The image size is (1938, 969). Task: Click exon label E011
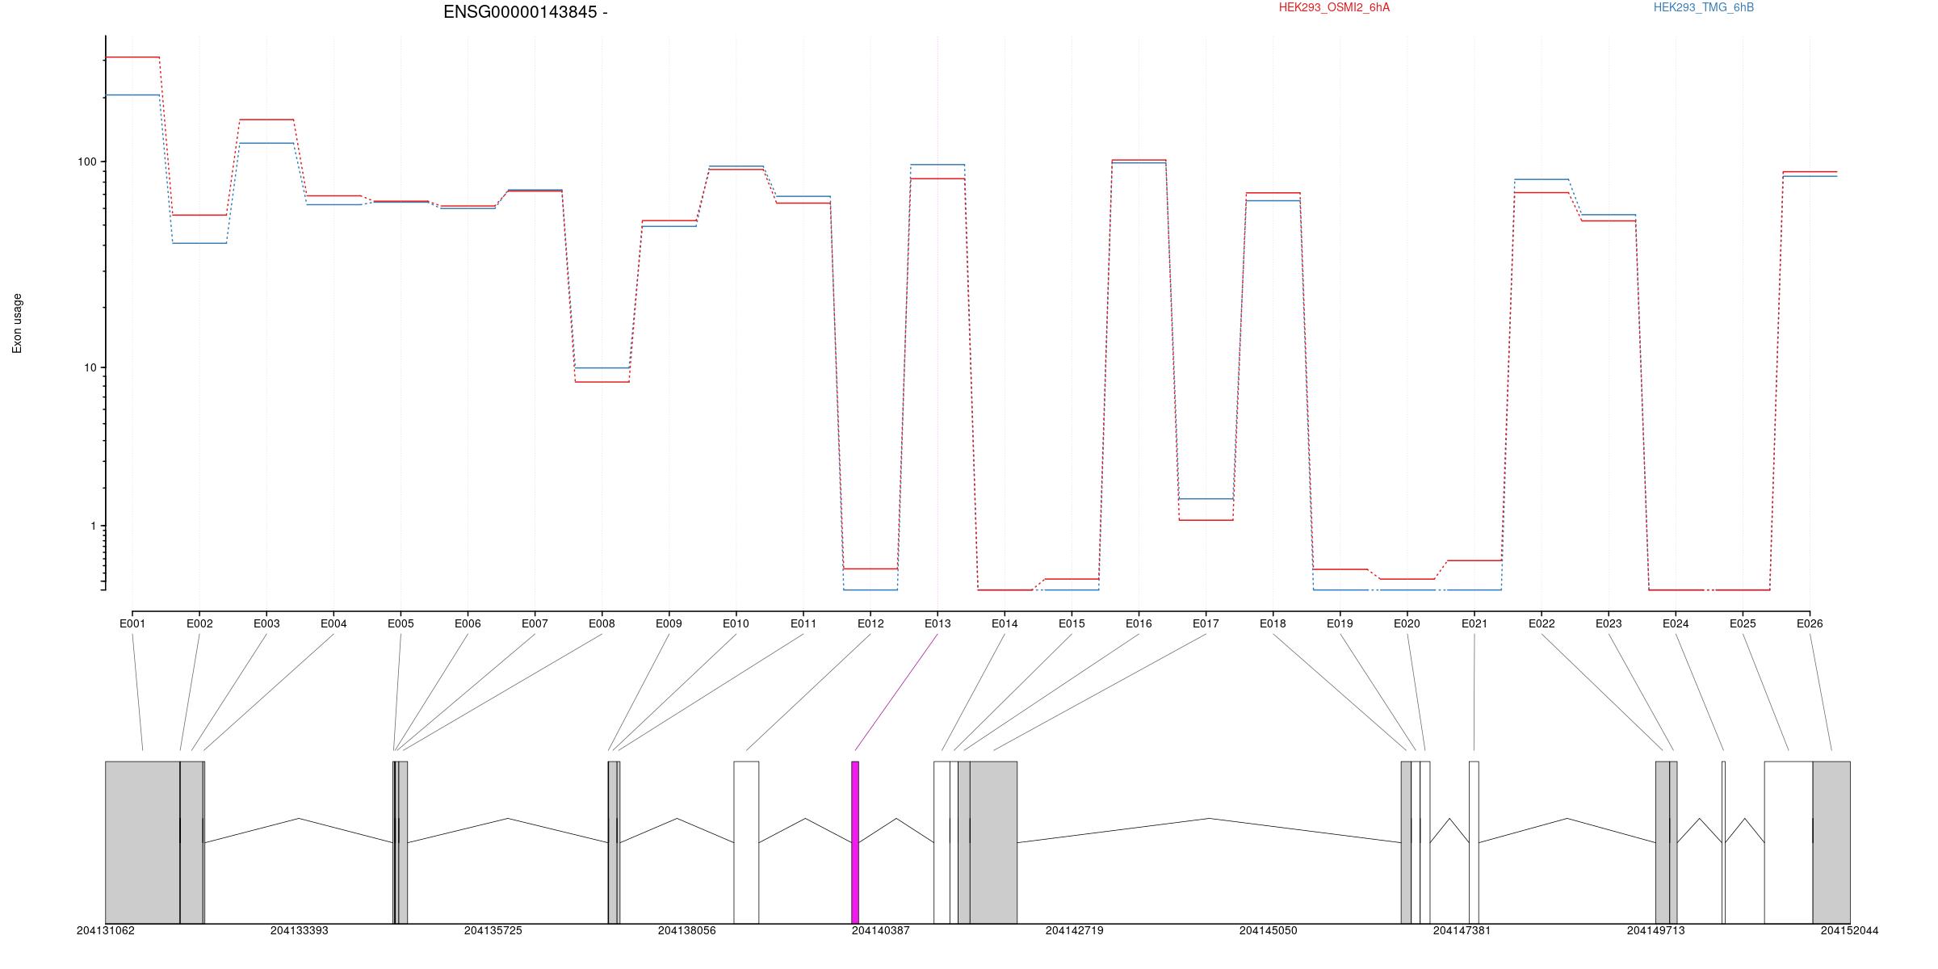[x=803, y=623]
